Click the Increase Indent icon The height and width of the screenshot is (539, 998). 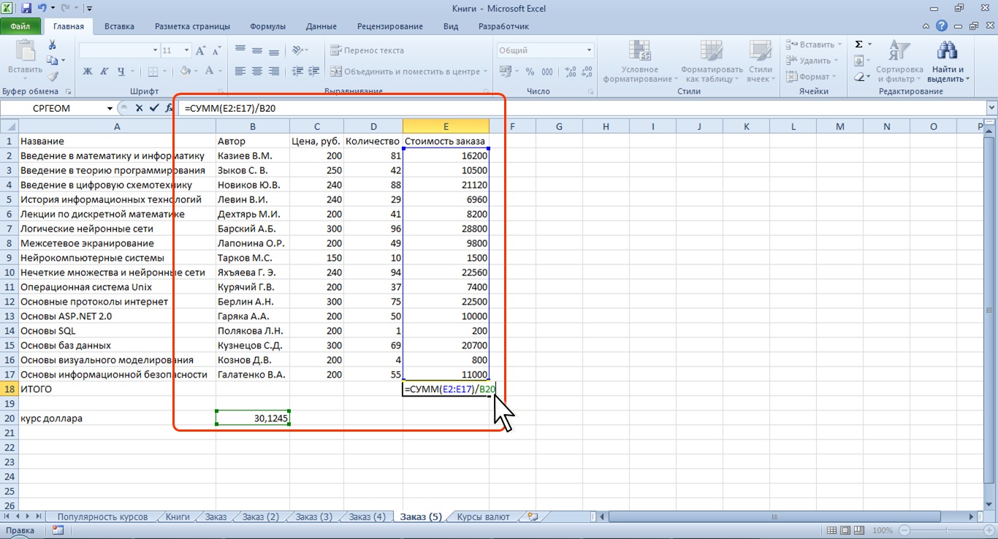point(315,72)
